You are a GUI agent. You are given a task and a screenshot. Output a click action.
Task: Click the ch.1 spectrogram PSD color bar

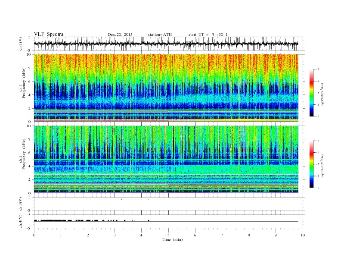(311, 93)
